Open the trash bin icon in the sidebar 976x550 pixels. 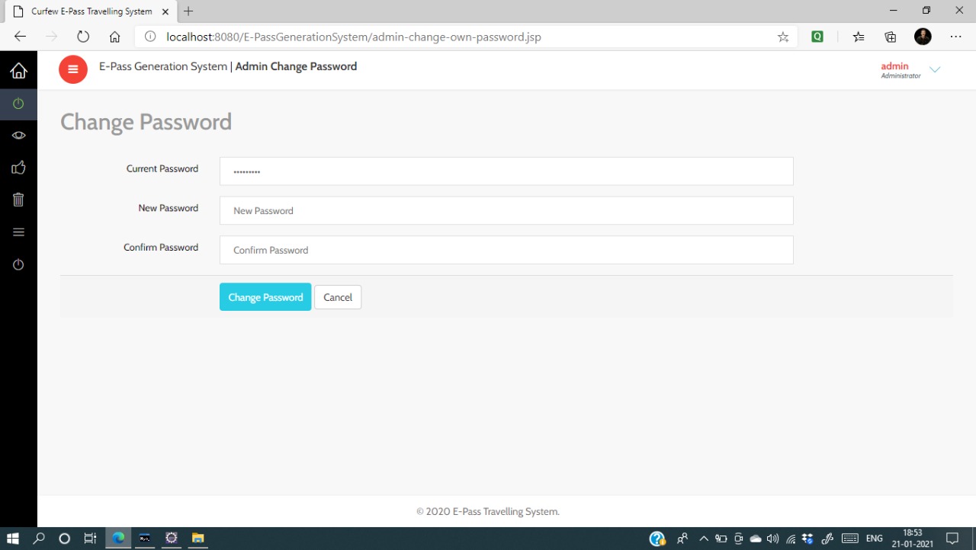point(18,200)
